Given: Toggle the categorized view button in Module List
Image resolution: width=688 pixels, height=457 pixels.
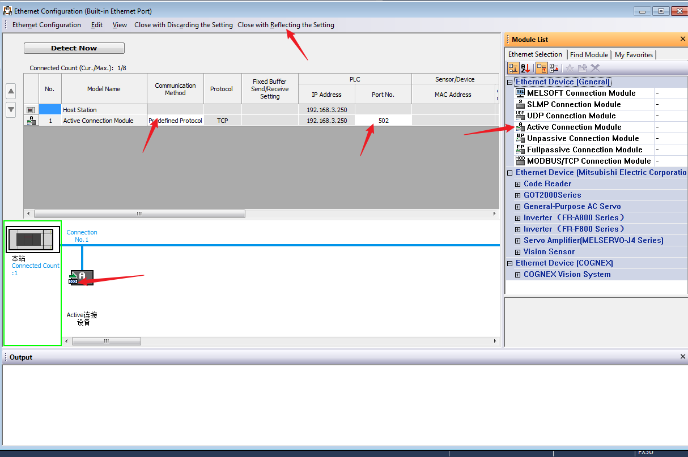Looking at the screenshot, I should tap(513, 68).
